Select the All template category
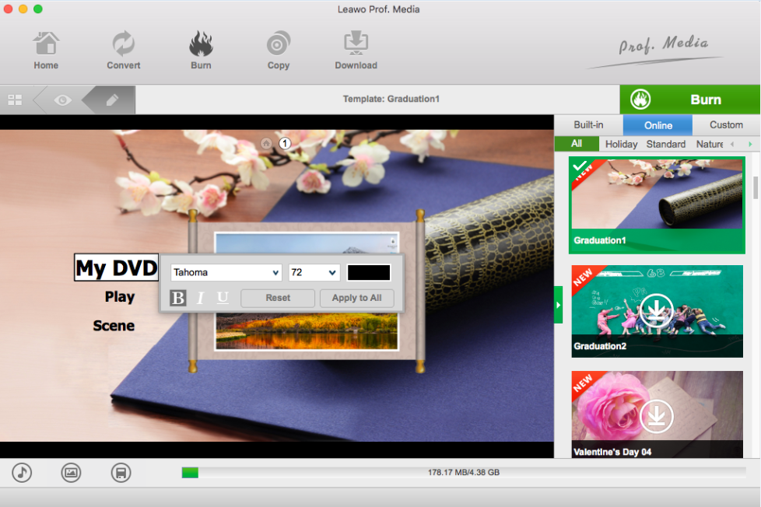Screen dimensions: 761x507 [x=577, y=144]
